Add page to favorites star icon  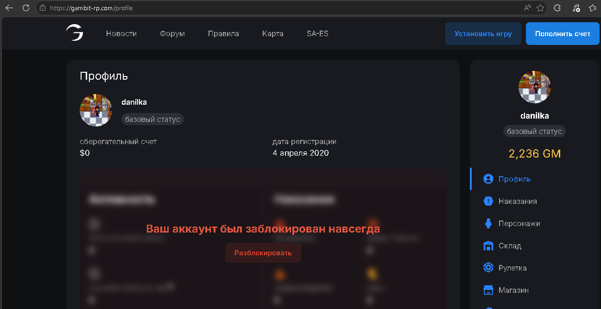pyautogui.click(x=540, y=8)
